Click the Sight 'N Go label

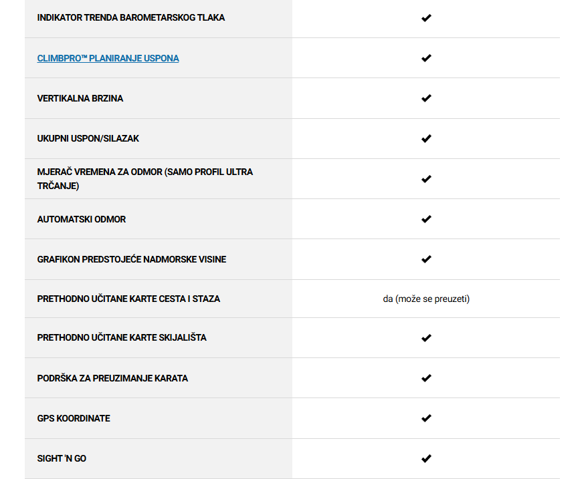62,458
